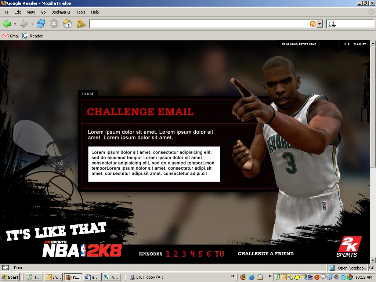Launch Internet Explorer from the quick launch

pyautogui.click(x=251, y=277)
